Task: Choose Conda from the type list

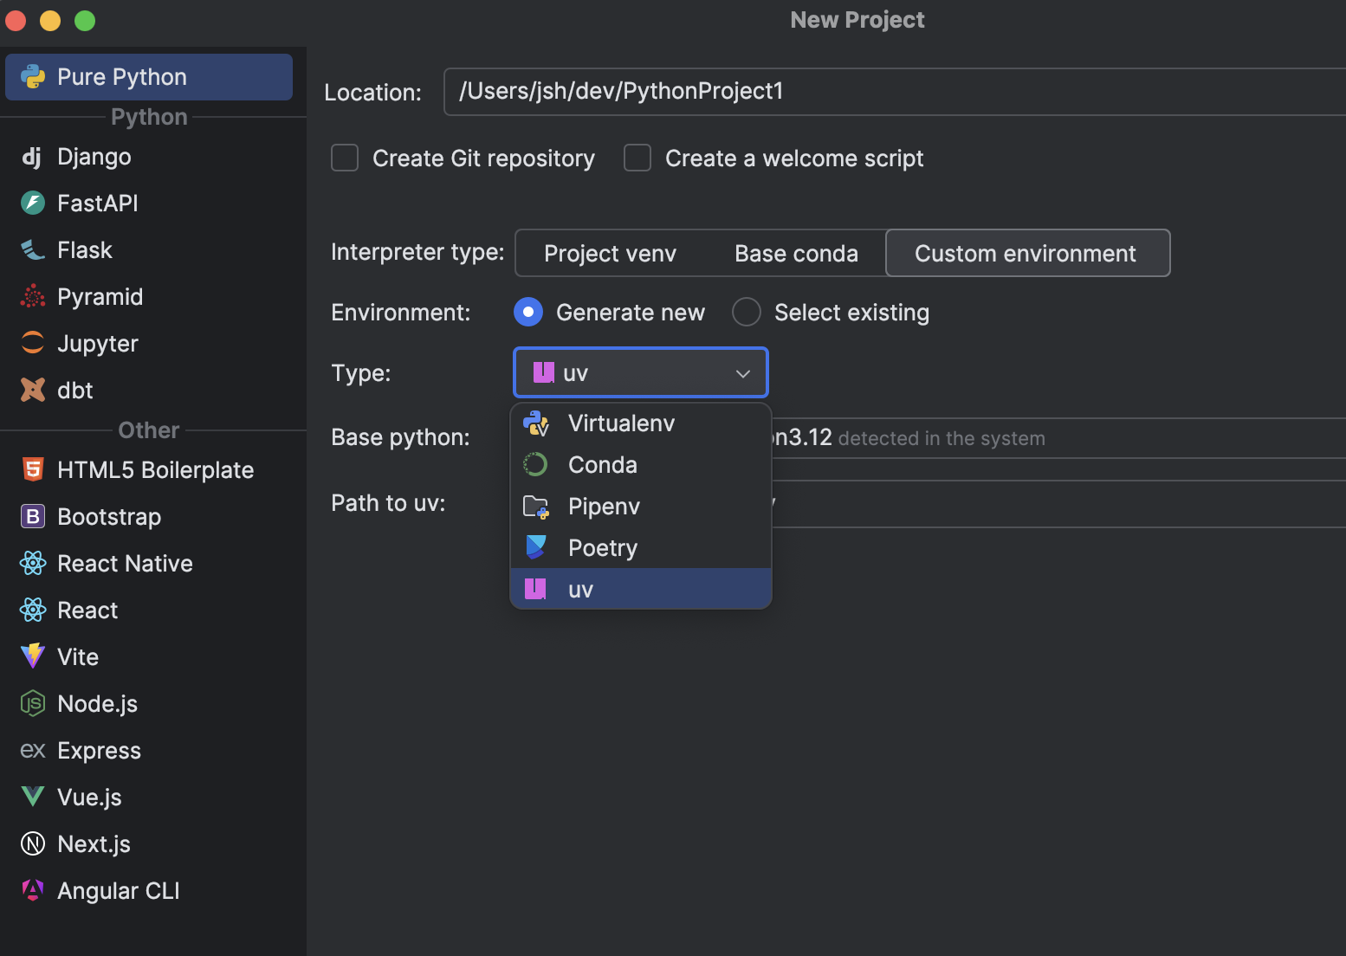Action: pos(641,465)
